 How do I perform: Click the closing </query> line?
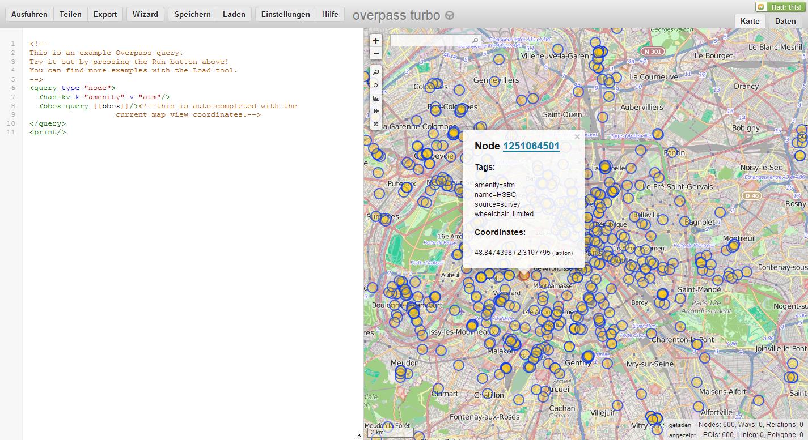tap(48, 123)
